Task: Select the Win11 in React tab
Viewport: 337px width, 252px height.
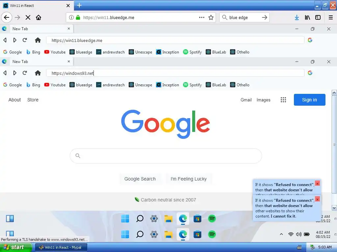Action: [37, 6]
